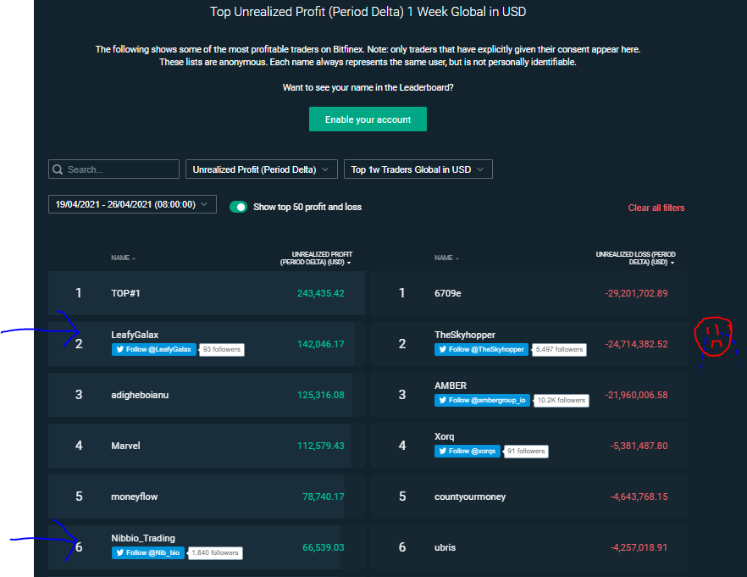Open the 10.2K followers count badge
The width and height of the screenshot is (747, 577).
coord(562,400)
